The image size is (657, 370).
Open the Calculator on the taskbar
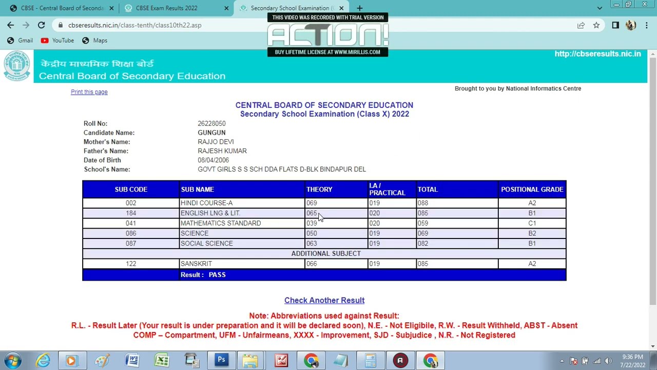370,360
